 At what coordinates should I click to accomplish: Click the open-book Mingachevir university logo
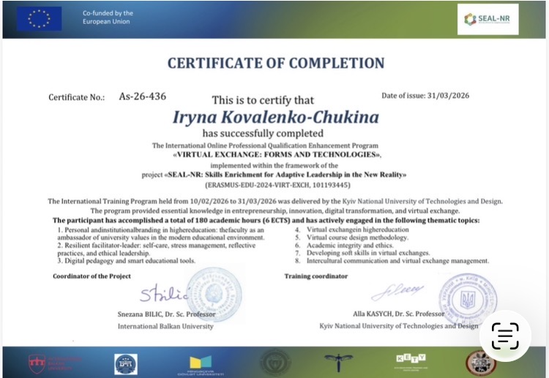[201, 366]
